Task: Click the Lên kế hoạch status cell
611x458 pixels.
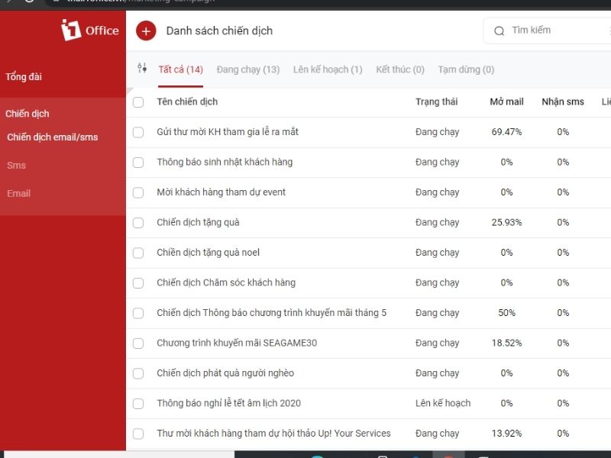Action: tap(443, 403)
